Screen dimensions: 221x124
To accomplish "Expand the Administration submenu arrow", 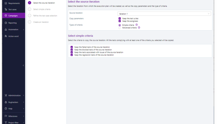I will [x=23, y=95].
